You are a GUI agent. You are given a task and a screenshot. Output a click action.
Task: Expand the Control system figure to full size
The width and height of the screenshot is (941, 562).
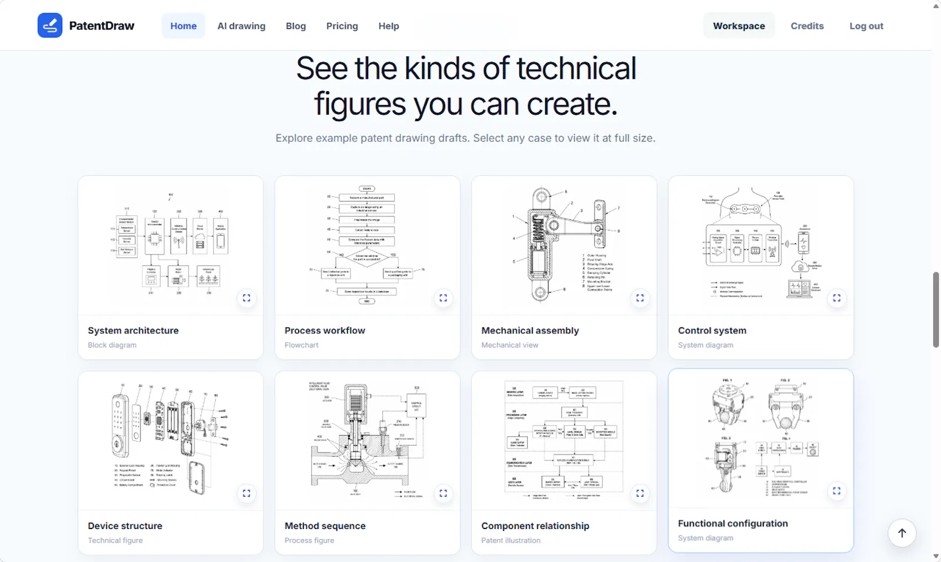tap(837, 298)
